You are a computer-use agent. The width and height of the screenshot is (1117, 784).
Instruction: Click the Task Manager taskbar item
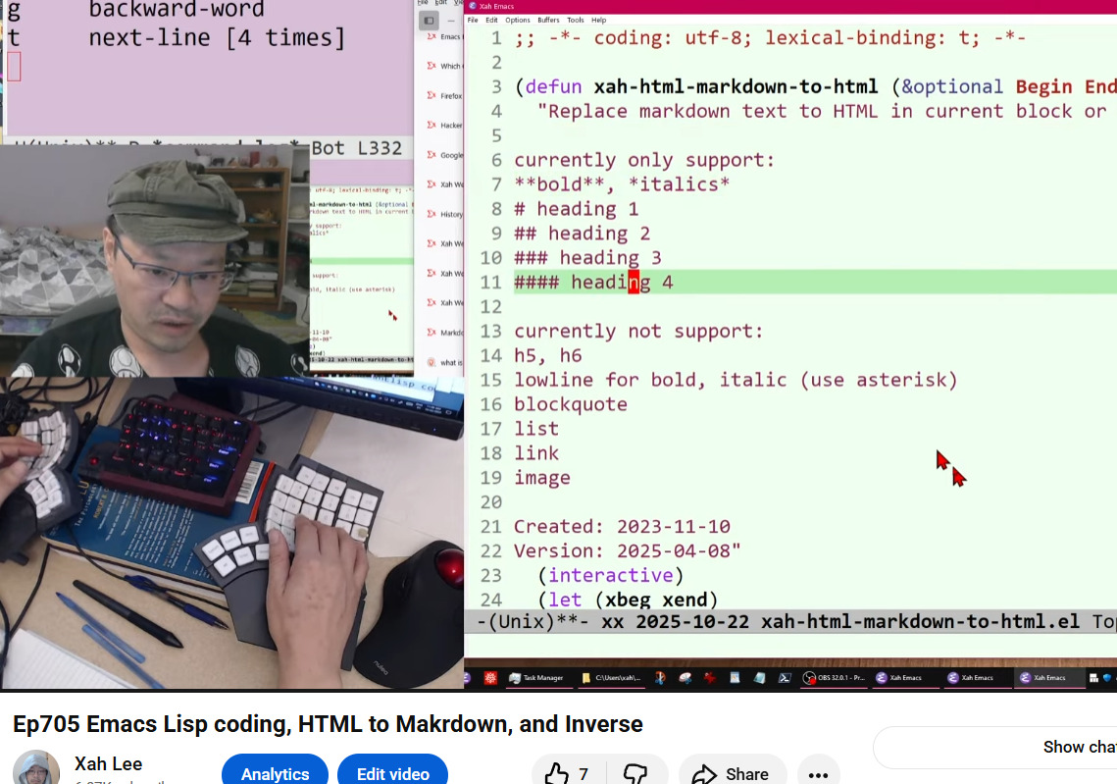coord(535,677)
